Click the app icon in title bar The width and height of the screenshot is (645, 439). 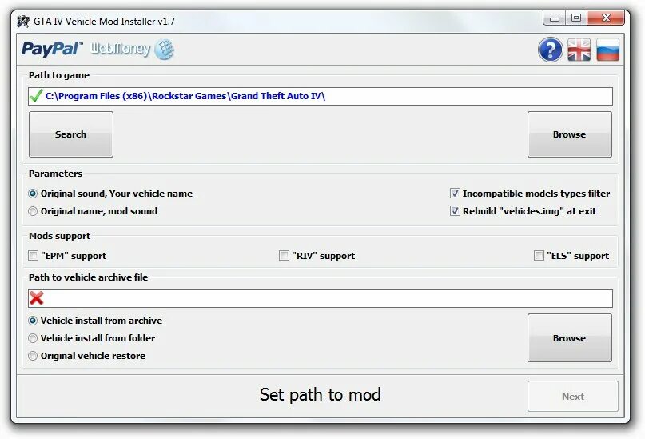pyautogui.click(x=23, y=21)
